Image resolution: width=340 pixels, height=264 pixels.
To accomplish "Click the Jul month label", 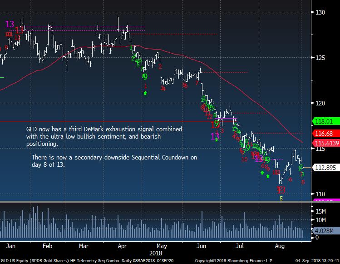I will pyautogui.click(x=240, y=246).
